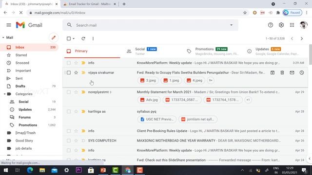Collapse the Categories label
The height and width of the screenshot is (175, 312).
coord(4,94)
